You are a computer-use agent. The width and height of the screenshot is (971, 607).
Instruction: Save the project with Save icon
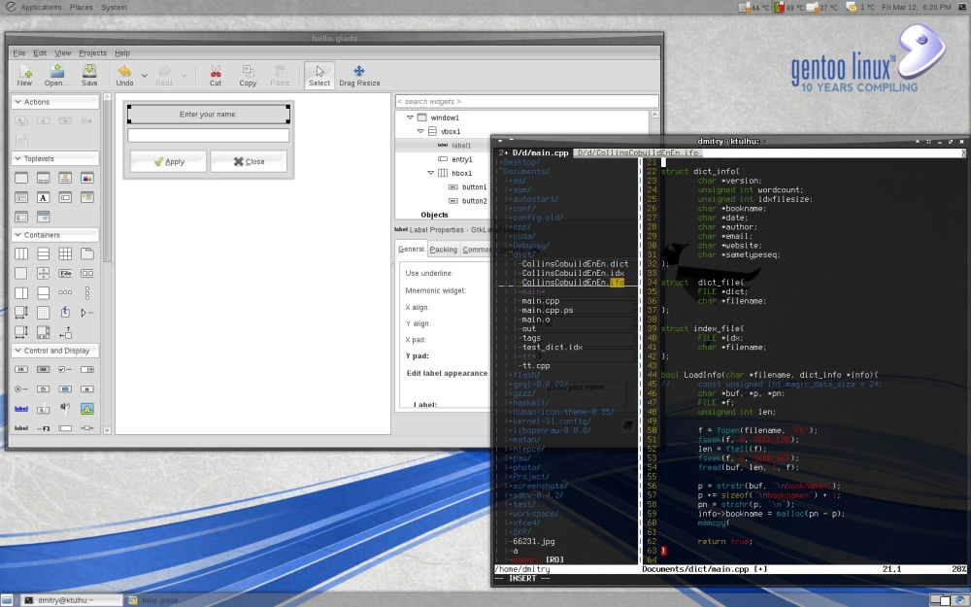tap(89, 76)
